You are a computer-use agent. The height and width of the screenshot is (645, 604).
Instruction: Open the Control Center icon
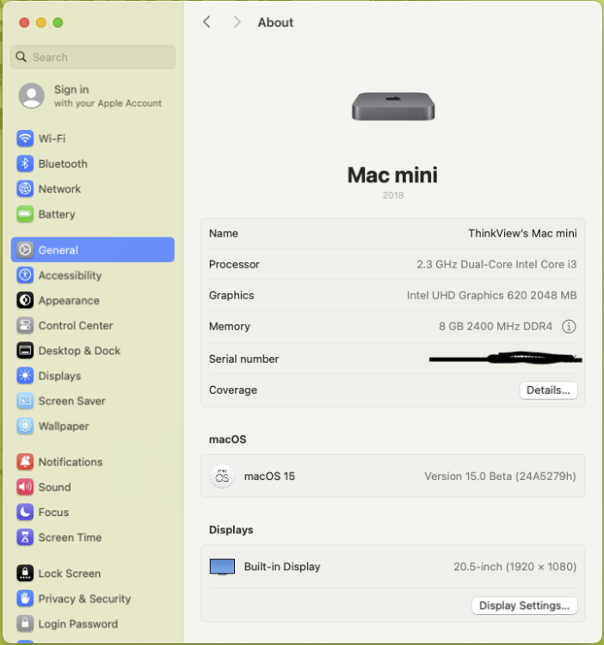click(x=25, y=325)
